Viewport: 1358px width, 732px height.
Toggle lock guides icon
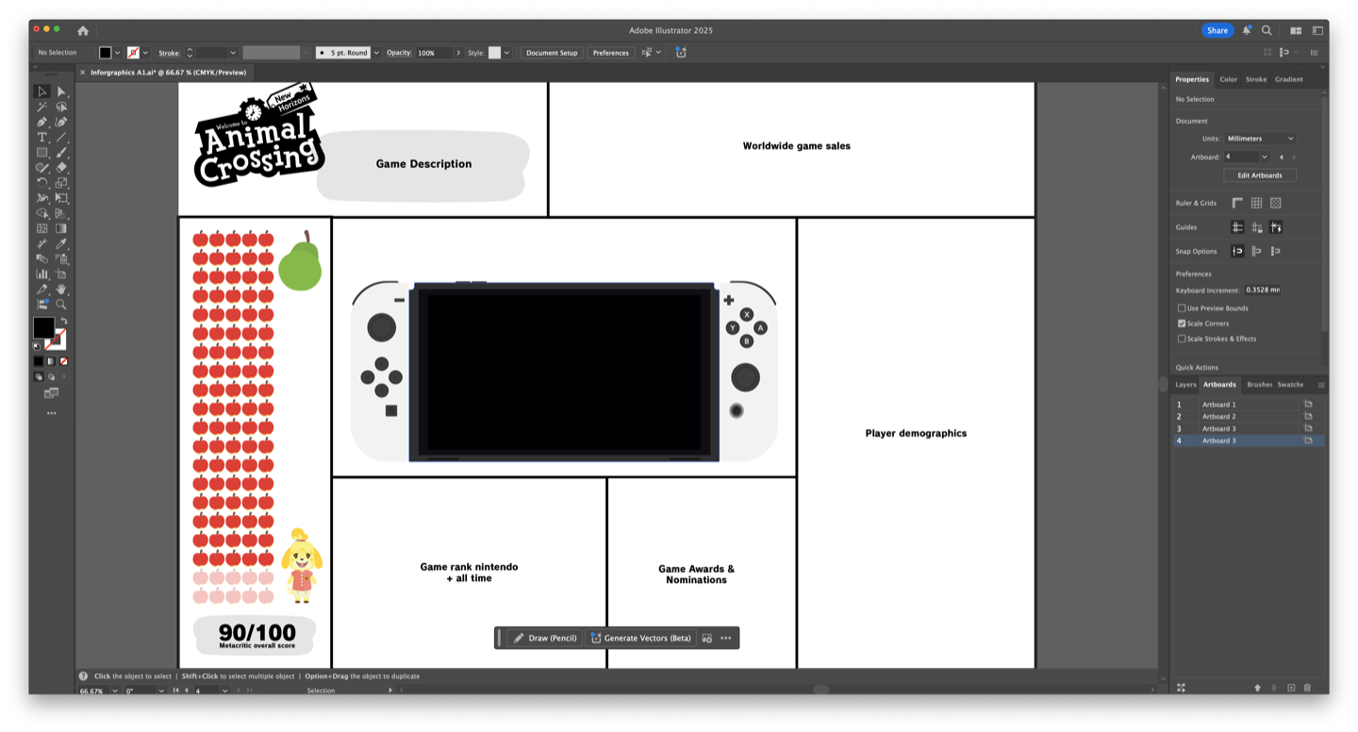1256,227
